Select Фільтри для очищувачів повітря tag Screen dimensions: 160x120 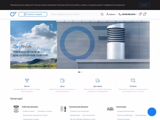(x=35, y=115)
